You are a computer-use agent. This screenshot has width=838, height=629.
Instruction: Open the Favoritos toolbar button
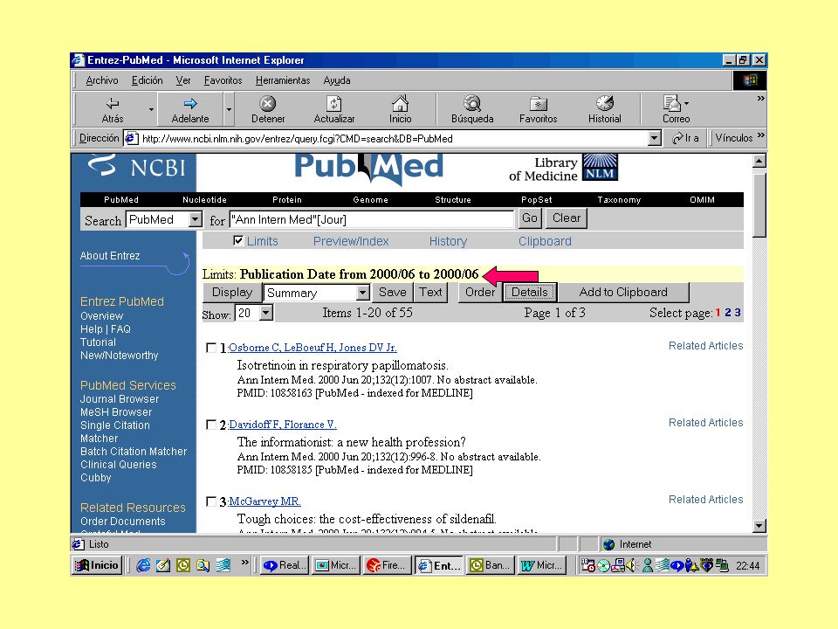539,110
